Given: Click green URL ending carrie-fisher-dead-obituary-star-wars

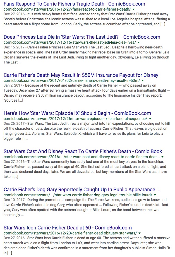Looking at the screenshot, I should pyautogui.click(x=70, y=233).
